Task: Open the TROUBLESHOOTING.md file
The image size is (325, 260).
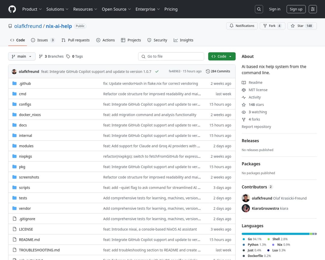Action: 39,250
